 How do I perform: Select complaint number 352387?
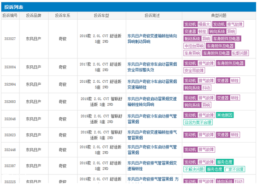[x=10, y=166]
